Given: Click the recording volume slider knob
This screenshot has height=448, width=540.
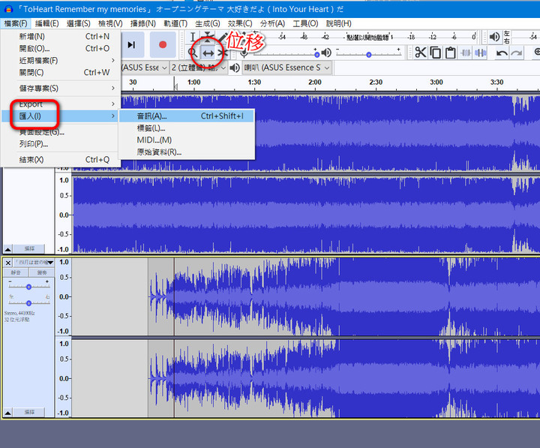Looking at the screenshot, I should click(316, 55).
